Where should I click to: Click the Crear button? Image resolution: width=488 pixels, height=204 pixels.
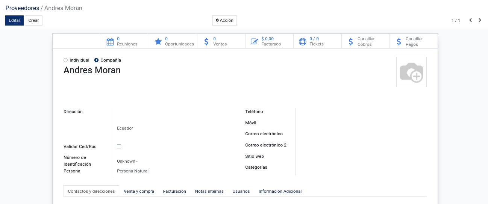(33, 20)
